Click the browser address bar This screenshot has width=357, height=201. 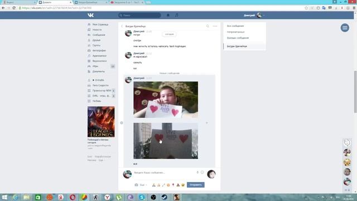pos(160,8)
